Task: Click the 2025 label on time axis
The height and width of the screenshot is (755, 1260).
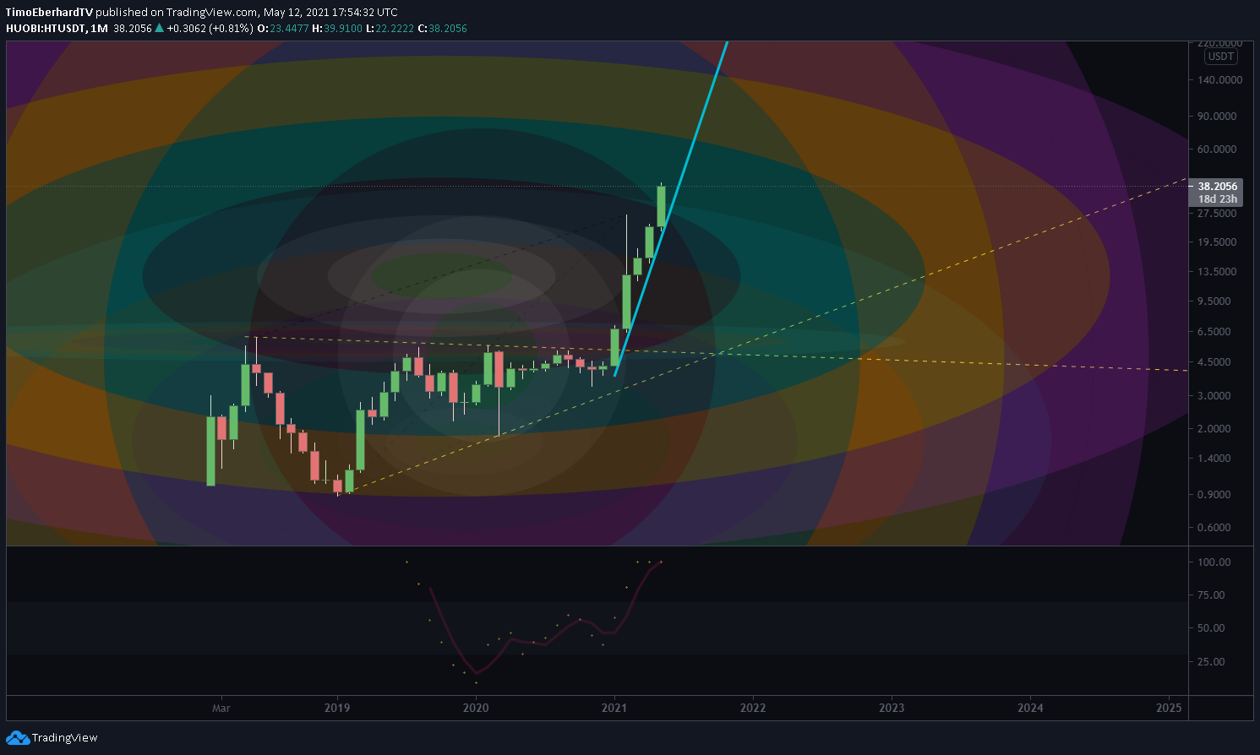Action: 1169,708
